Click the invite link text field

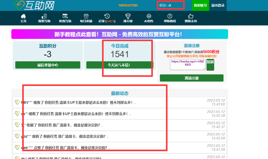[x=188, y=64]
